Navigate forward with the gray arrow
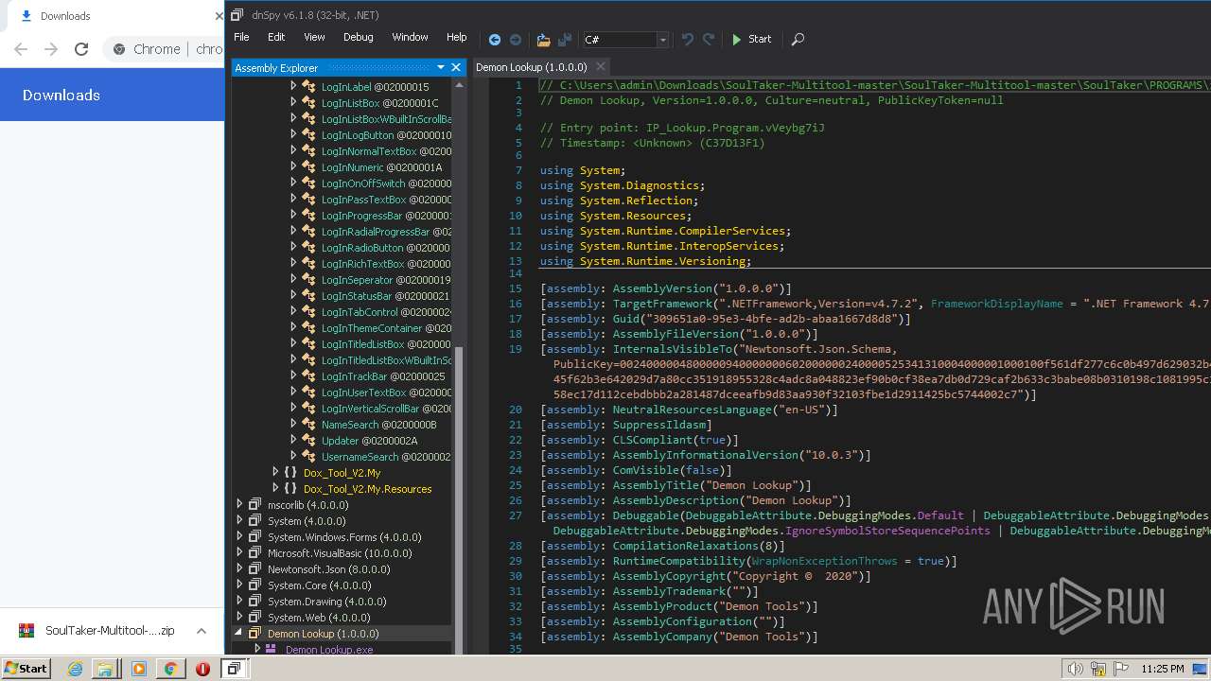Viewport: 1211px width, 681px height. [x=516, y=40]
